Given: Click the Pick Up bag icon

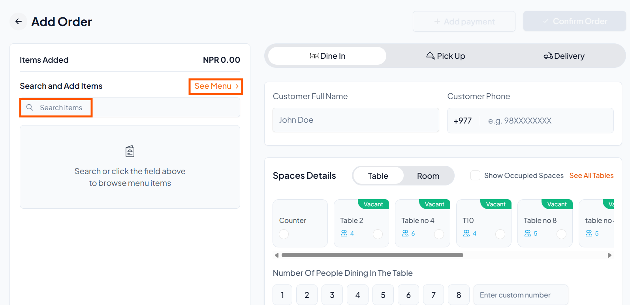Looking at the screenshot, I should point(431,56).
